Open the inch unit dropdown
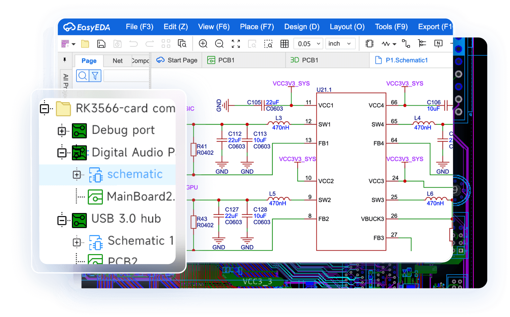510x317 pixels. [x=340, y=44]
